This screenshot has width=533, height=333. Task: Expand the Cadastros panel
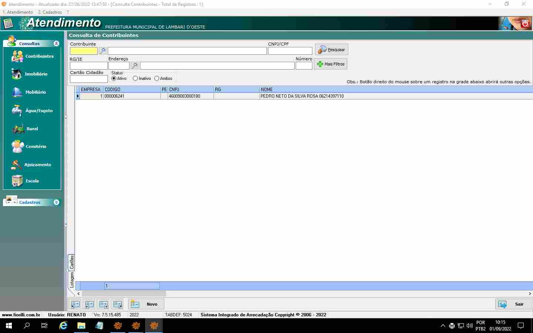point(56,202)
